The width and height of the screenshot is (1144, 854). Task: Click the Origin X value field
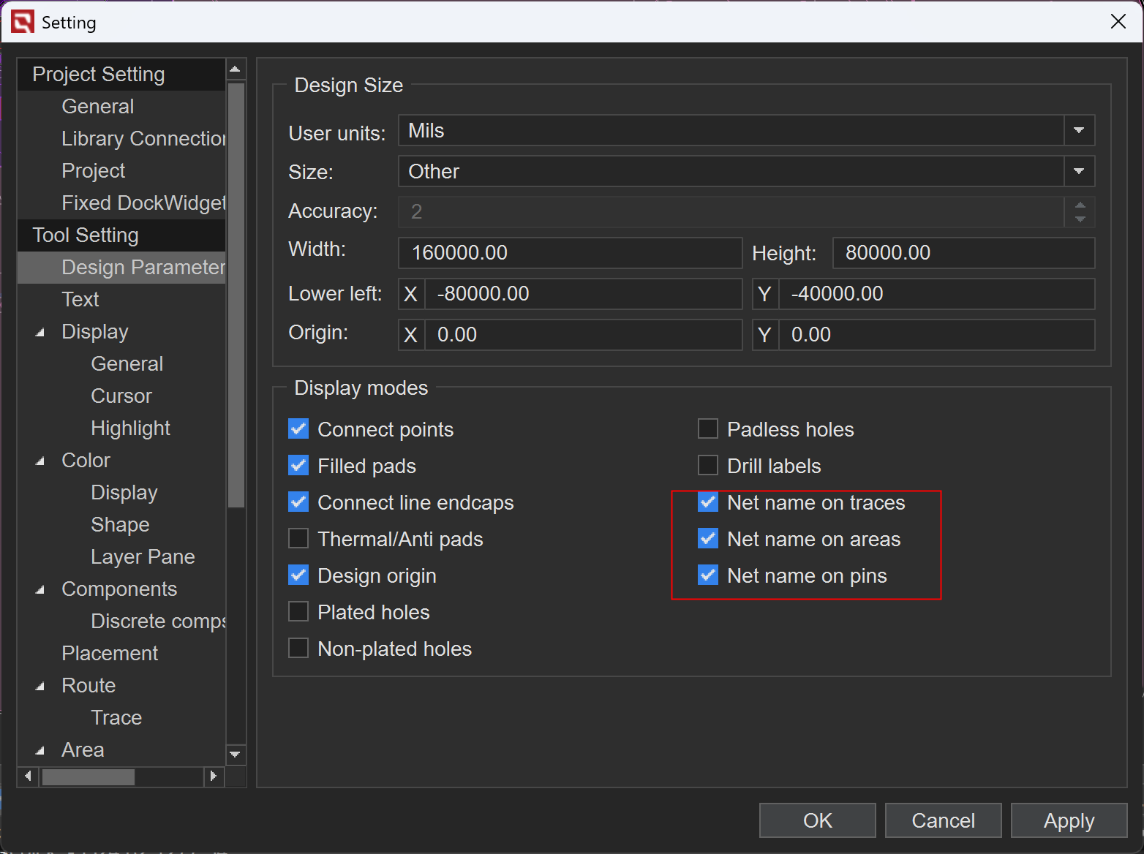[x=583, y=335]
